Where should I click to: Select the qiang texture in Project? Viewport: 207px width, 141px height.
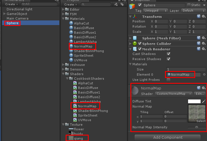coord(78,138)
